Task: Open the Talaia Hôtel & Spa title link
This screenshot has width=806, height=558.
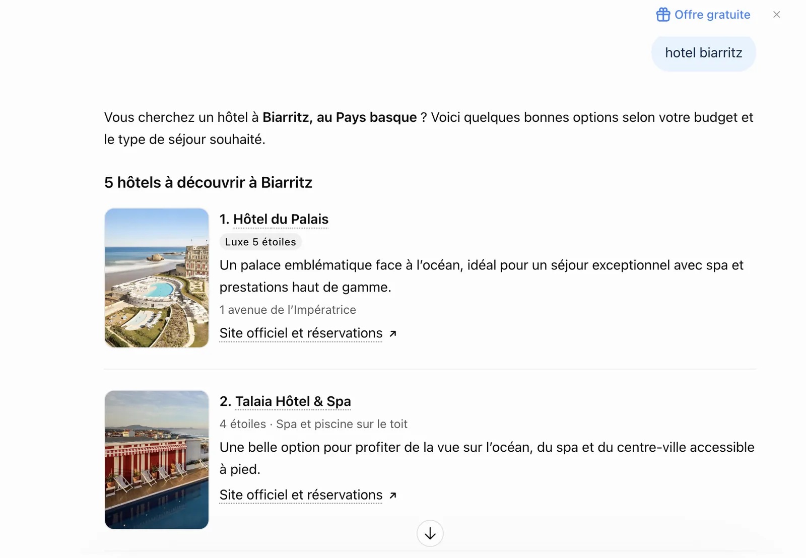Action: [x=293, y=401]
